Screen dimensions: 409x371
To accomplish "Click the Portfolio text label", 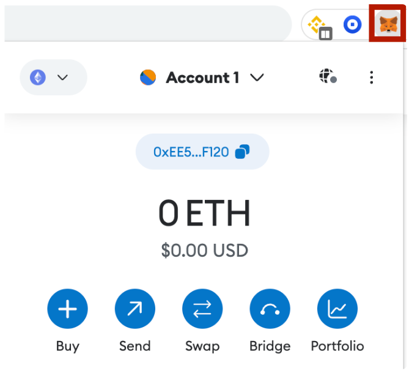I will tap(337, 346).
